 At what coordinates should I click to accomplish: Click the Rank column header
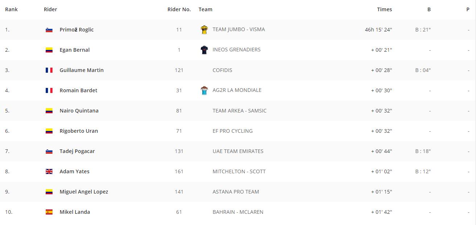(11, 9)
